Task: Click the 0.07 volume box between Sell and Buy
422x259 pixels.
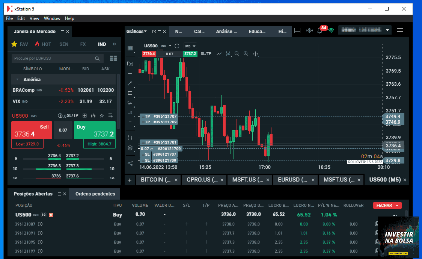Action: 63,130
